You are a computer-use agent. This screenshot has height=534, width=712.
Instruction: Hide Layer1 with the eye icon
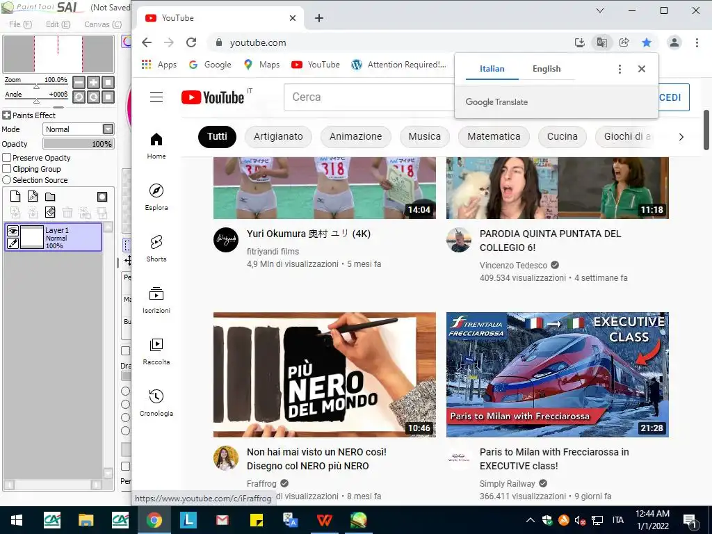point(13,231)
